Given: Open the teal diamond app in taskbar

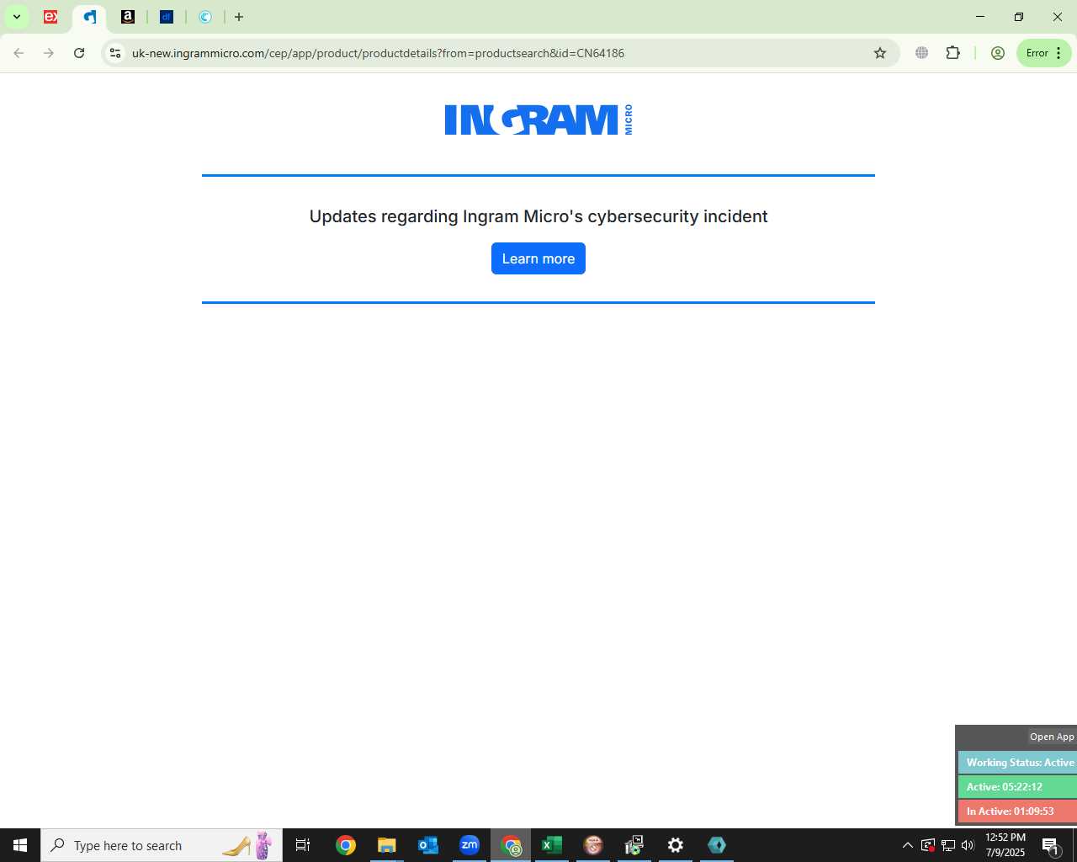Looking at the screenshot, I should coord(717,845).
